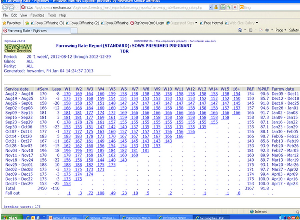Expand the Suggested Sites dropdown
Image resolution: width=300 pixels, height=220 pixels.
pyautogui.click(x=196, y=23)
